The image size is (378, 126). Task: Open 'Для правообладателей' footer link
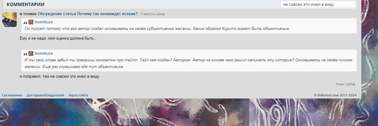(45, 95)
